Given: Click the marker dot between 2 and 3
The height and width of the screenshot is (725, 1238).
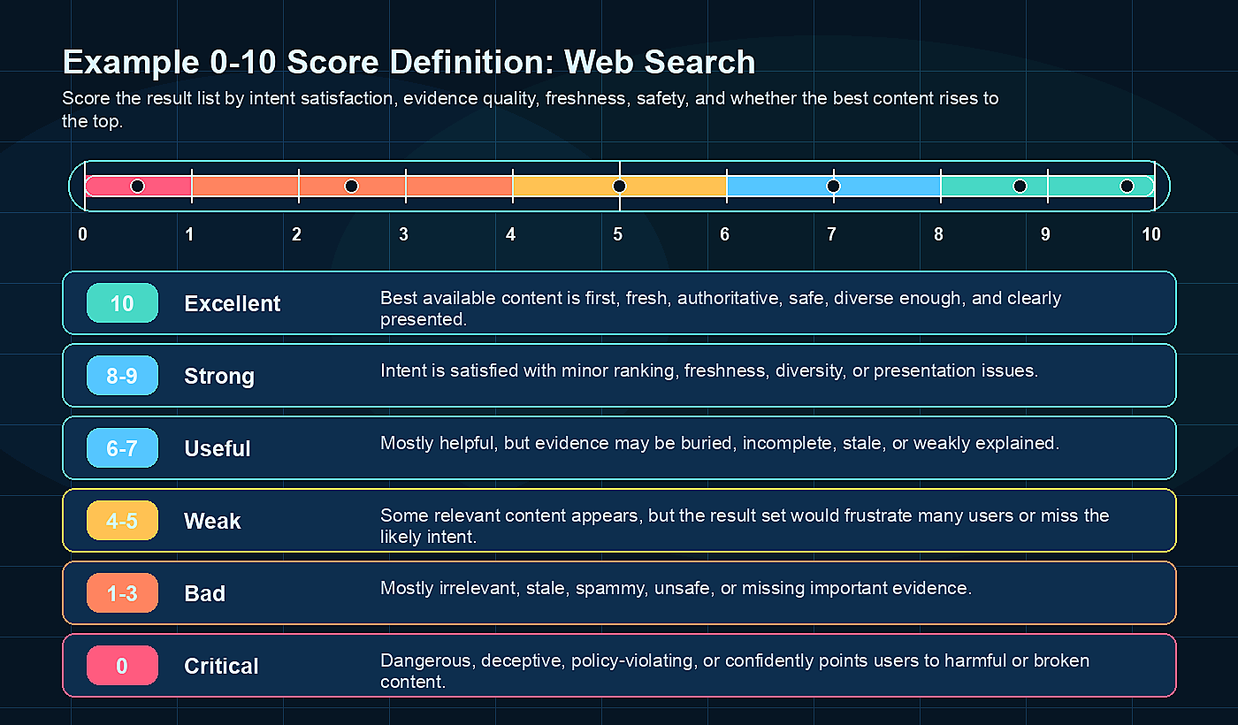Looking at the screenshot, I should 351,186.
